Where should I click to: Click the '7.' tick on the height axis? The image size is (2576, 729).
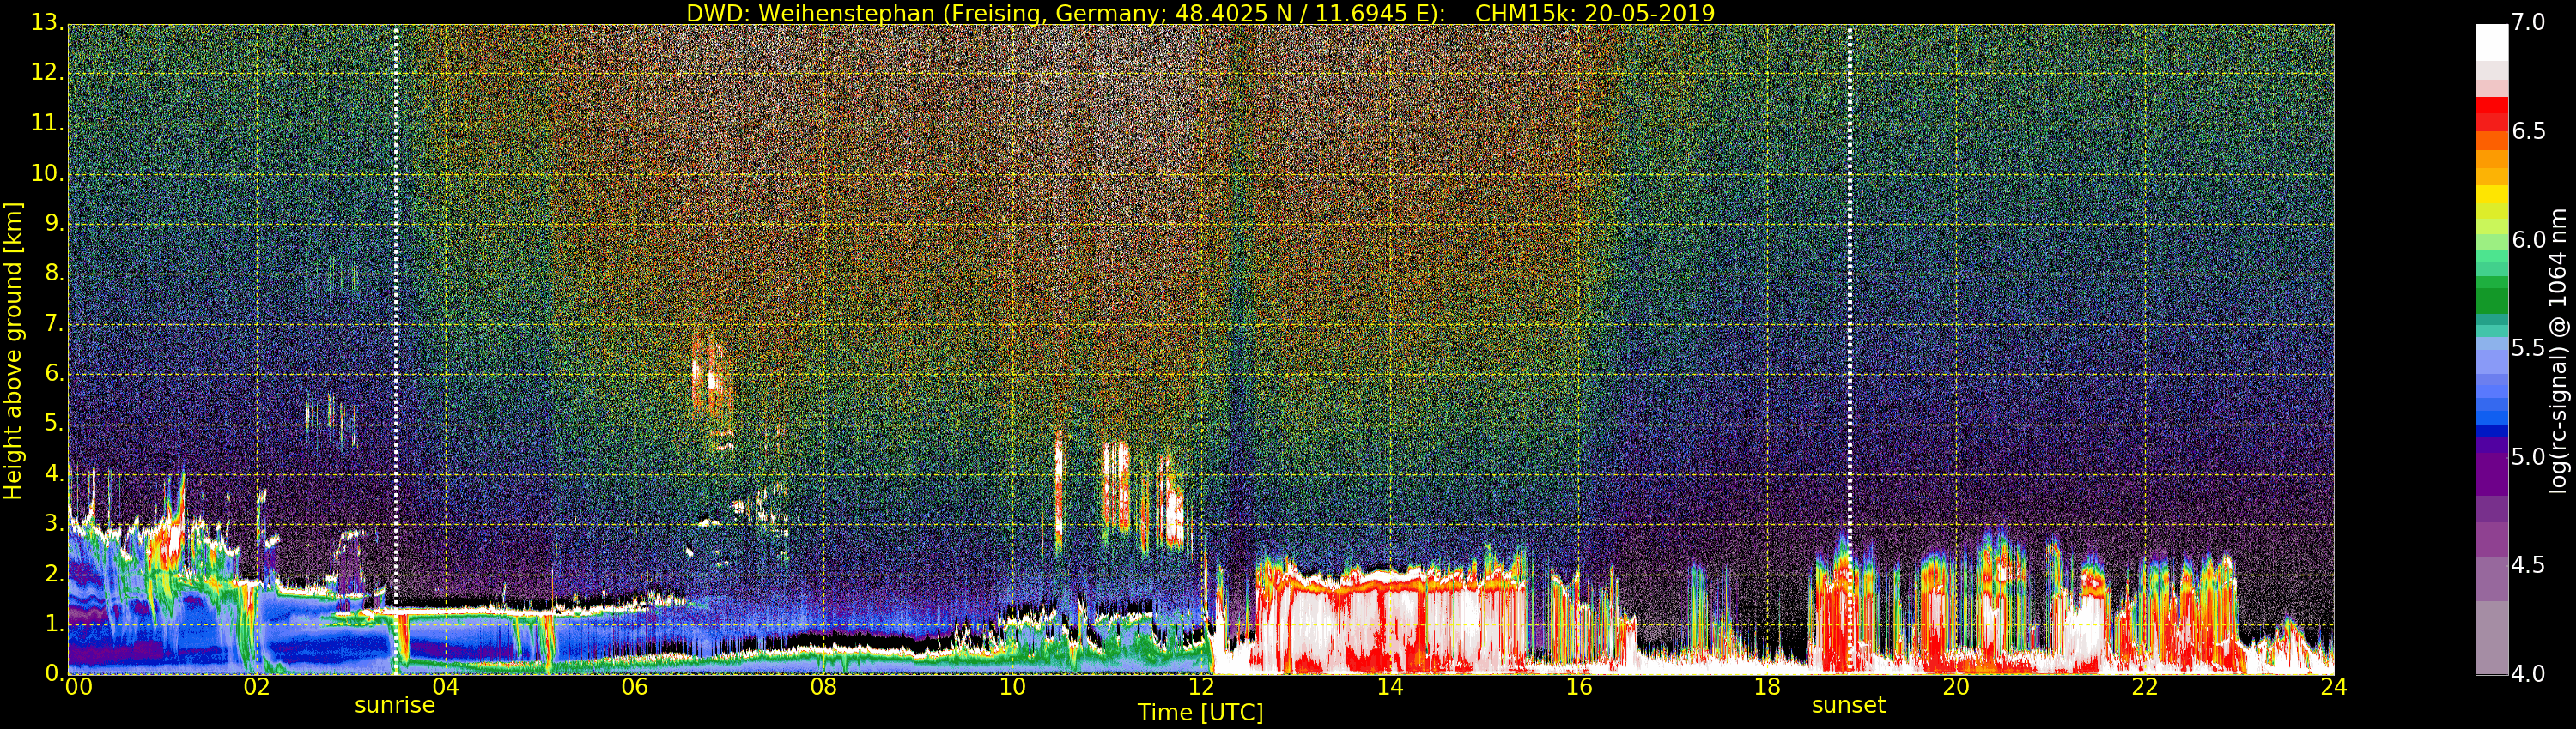[52, 323]
